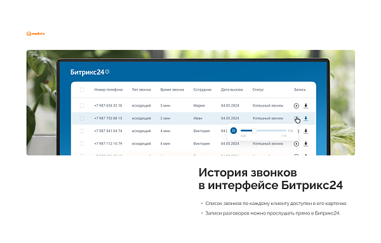Download recording of Иван's call
The image size is (381, 243).
click(x=305, y=118)
